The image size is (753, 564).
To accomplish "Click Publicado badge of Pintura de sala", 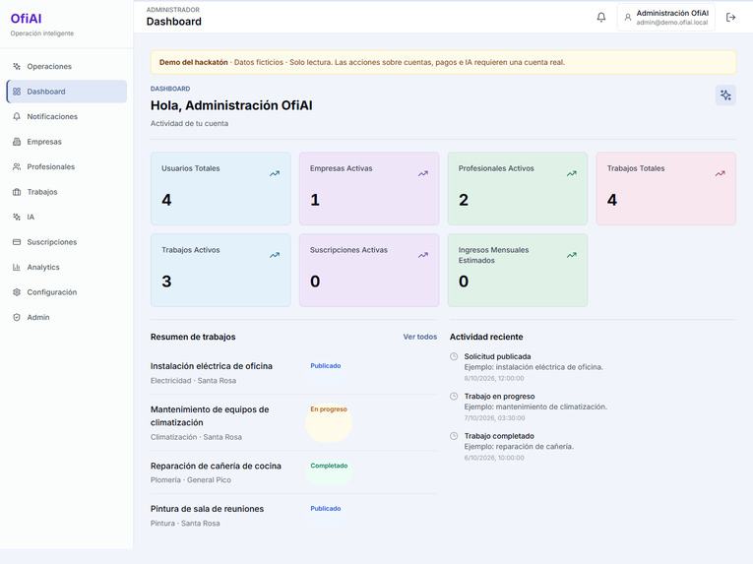I will tap(325, 508).
